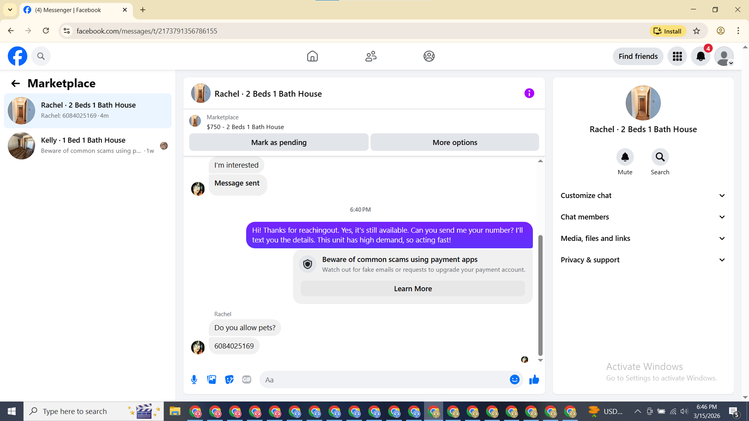Show hidden tray icons chevron
This screenshot has width=749, height=421.
638,411
